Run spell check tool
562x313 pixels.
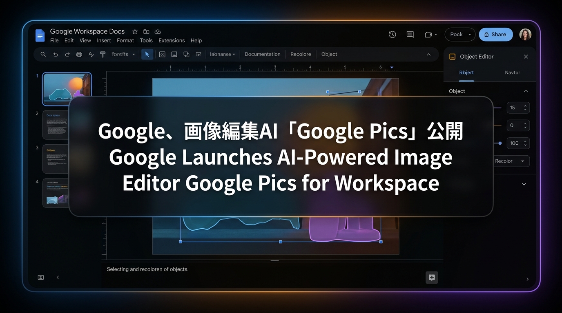(91, 54)
